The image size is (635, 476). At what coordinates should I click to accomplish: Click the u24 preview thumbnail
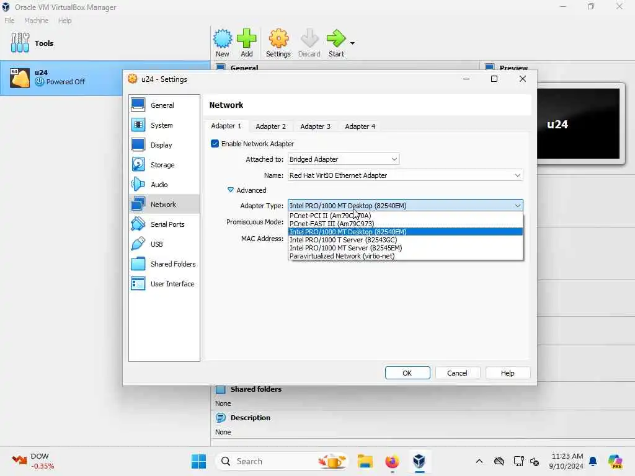(579, 124)
